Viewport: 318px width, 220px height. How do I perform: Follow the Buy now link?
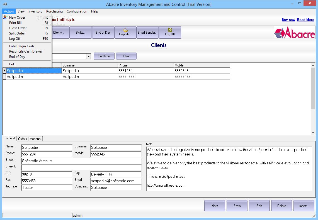[288, 20]
